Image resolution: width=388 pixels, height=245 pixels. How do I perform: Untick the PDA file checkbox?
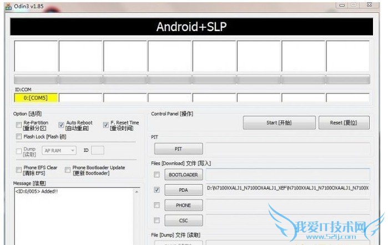tap(157, 190)
